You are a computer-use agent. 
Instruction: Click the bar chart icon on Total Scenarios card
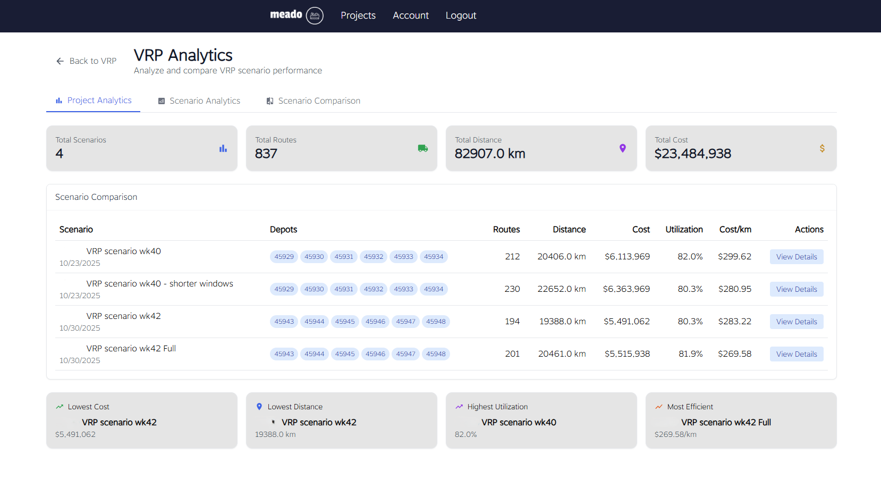point(223,148)
